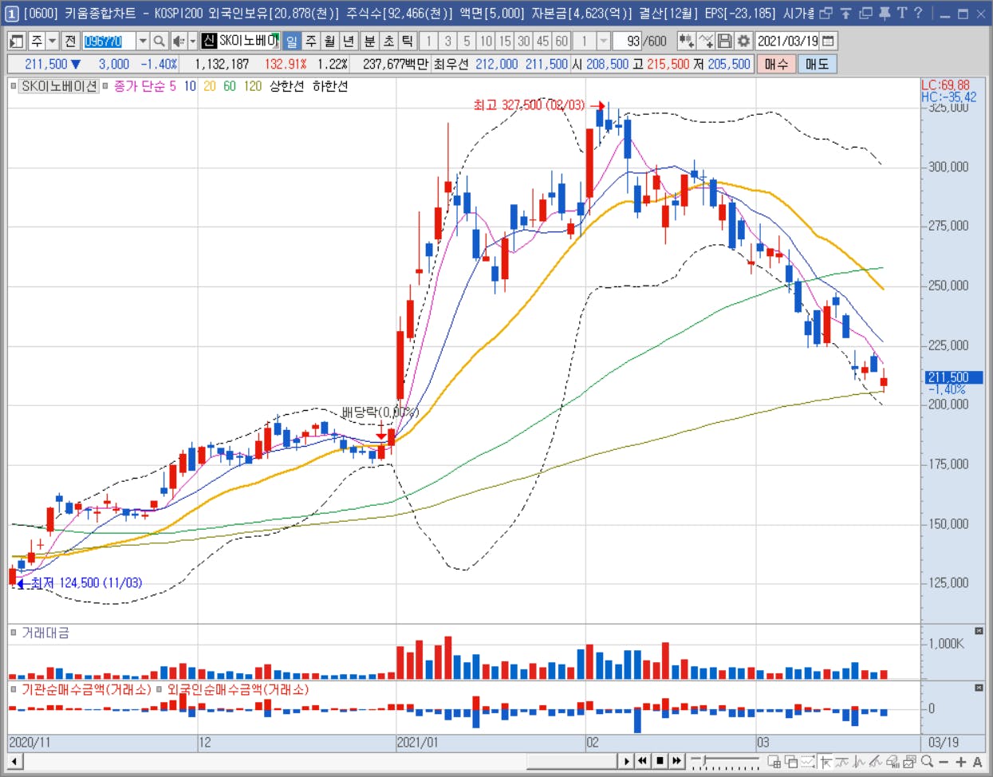
Task: Click the A text tool icon
Action: (977, 762)
